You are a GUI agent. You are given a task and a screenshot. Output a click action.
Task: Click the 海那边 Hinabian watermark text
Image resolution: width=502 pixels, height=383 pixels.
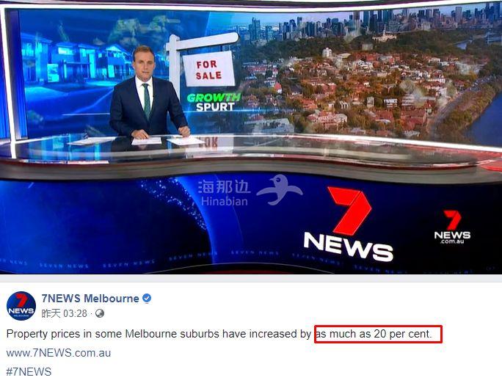click(x=224, y=193)
